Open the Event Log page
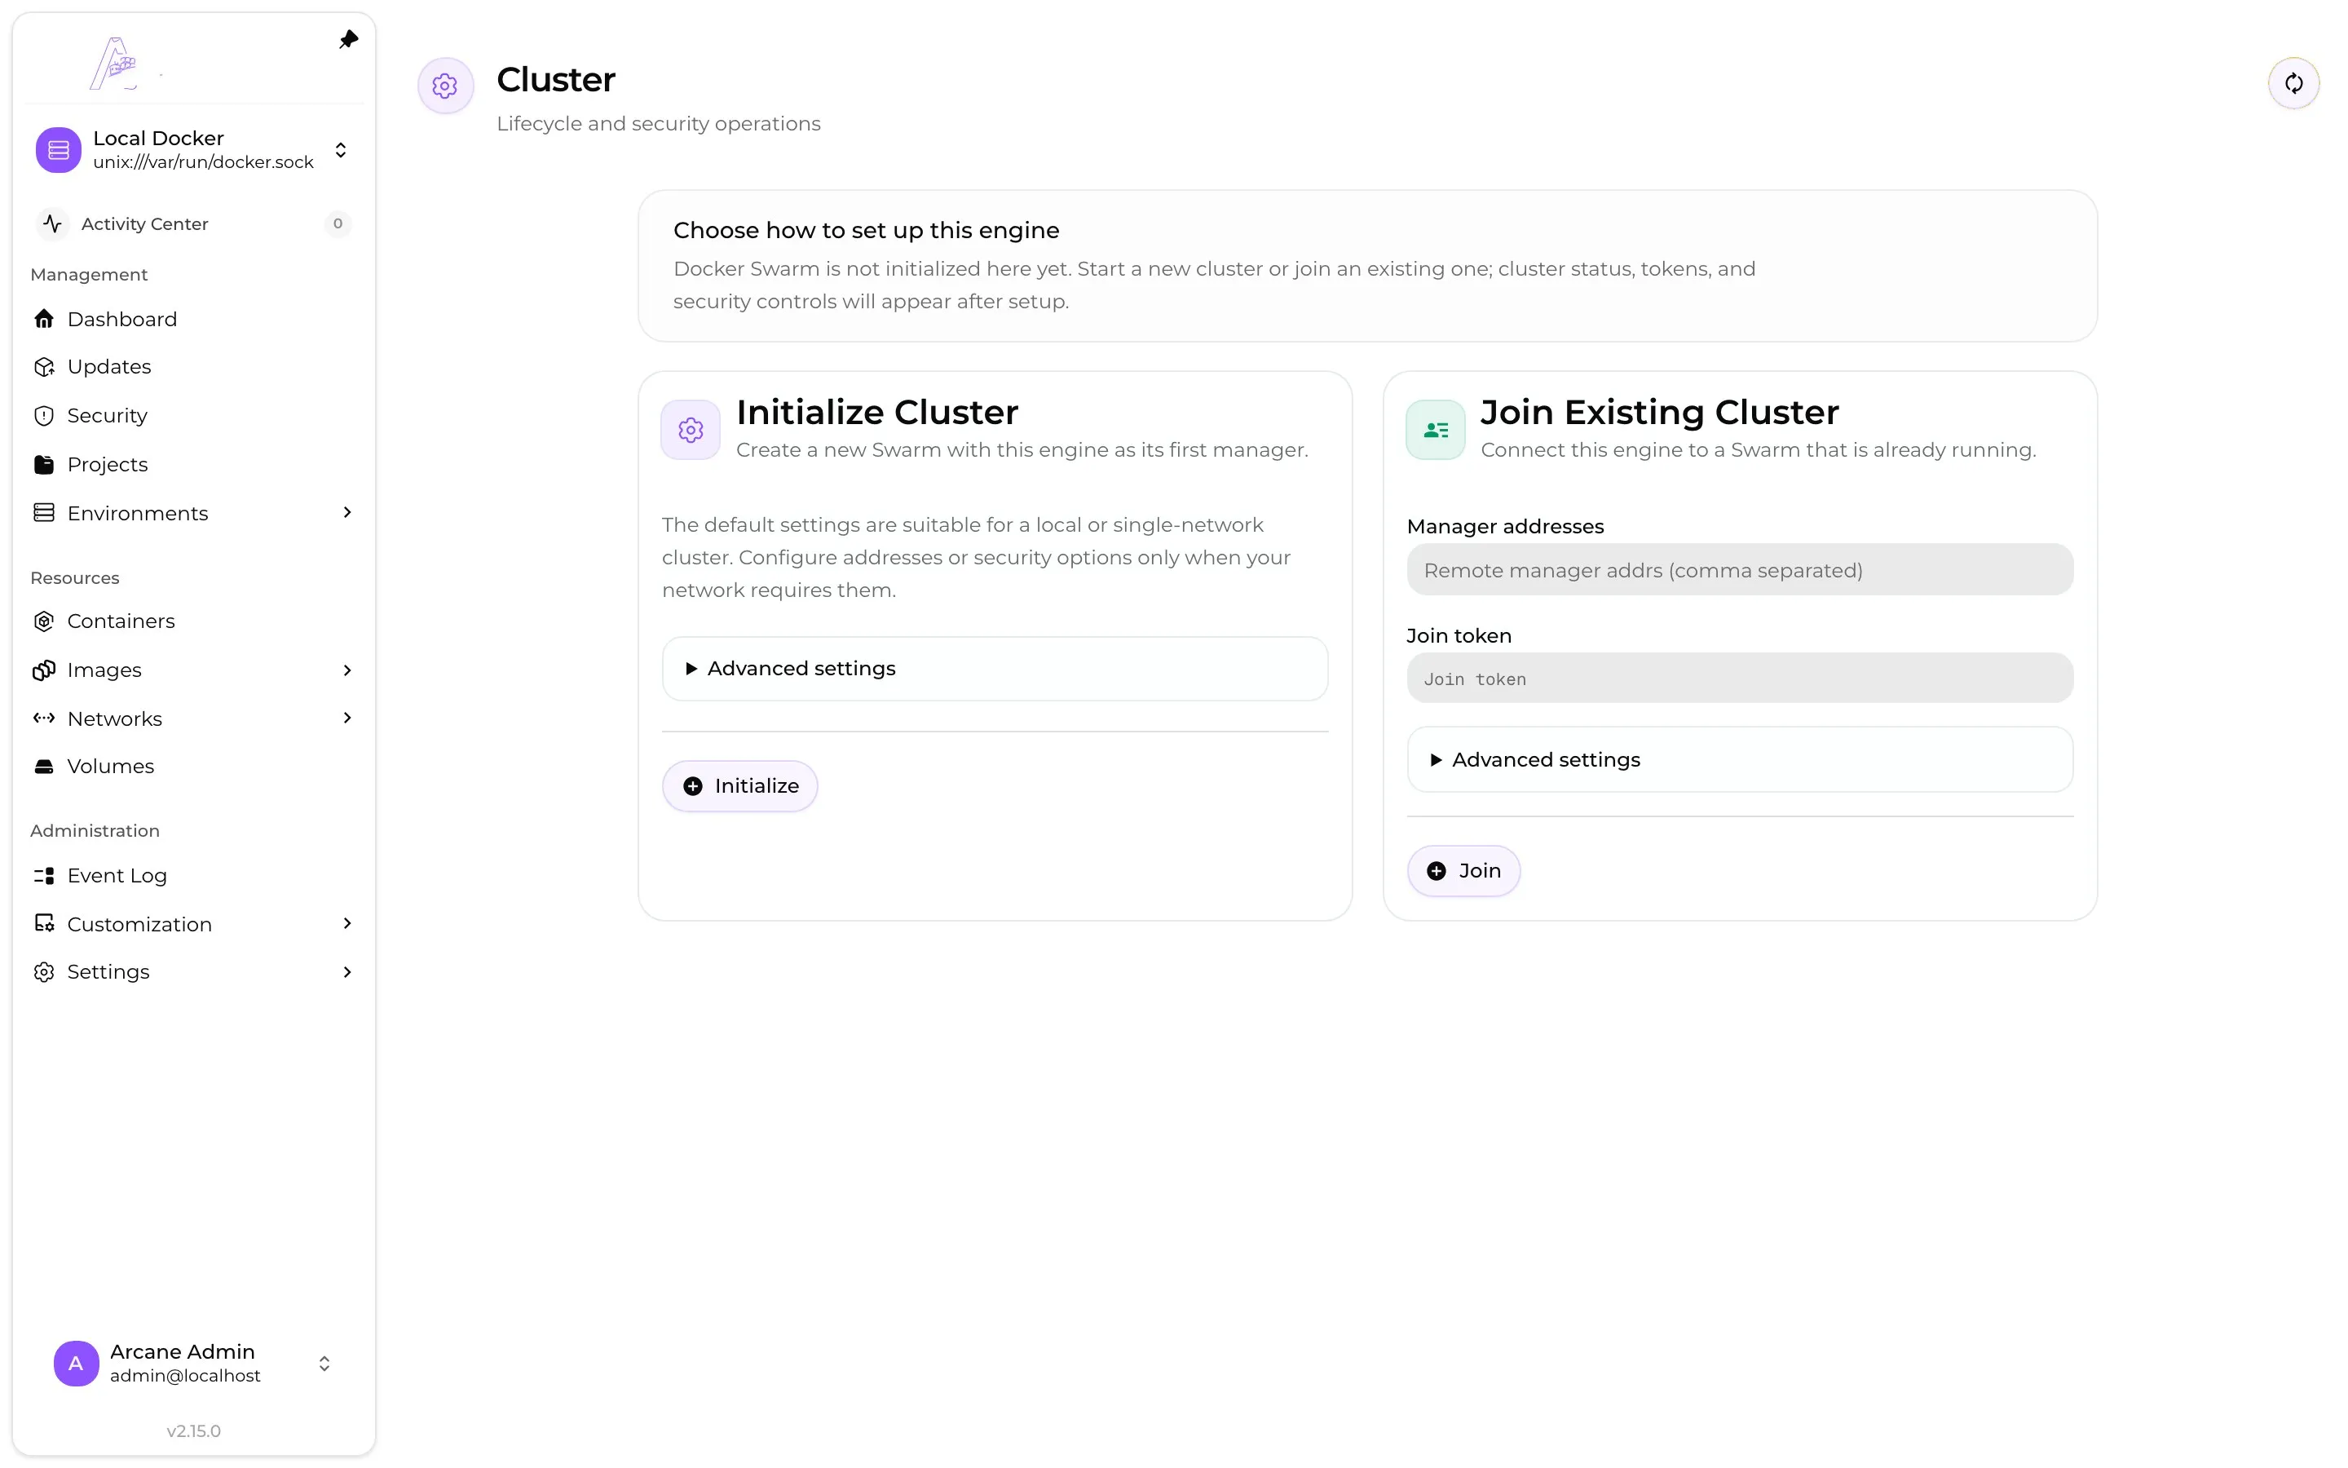 117,876
